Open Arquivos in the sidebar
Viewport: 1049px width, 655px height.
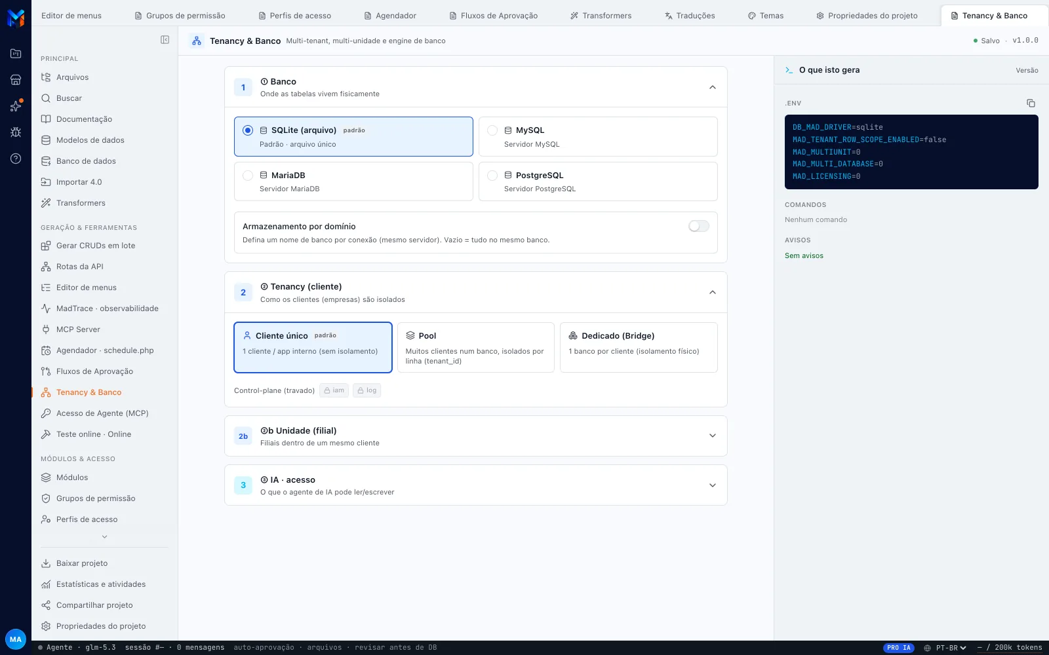tap(104, 77)
